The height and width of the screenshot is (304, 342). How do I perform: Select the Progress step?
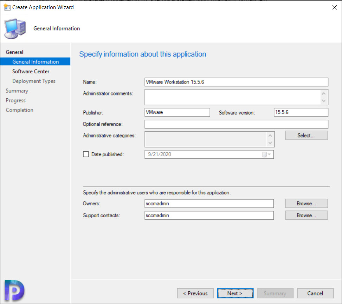coord(15,100)
